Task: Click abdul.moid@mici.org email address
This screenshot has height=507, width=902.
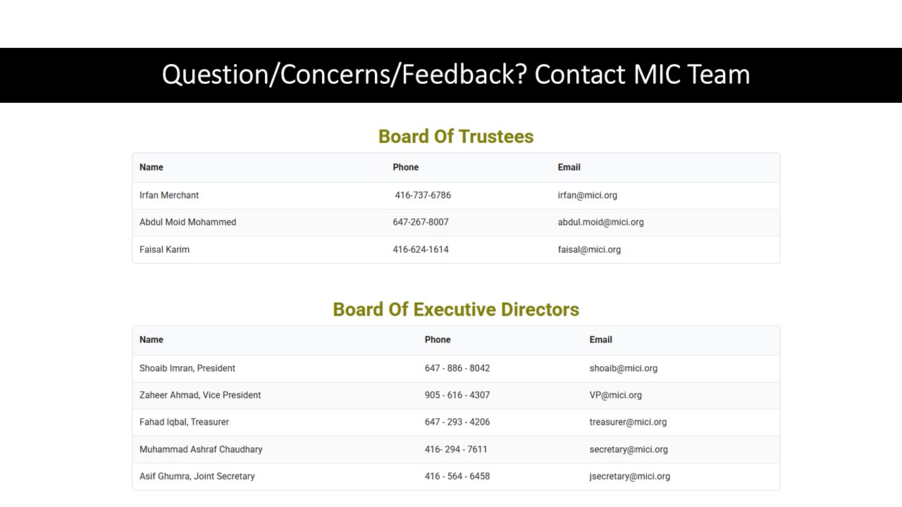Action: pyautogui.click(x=600, y=222)
